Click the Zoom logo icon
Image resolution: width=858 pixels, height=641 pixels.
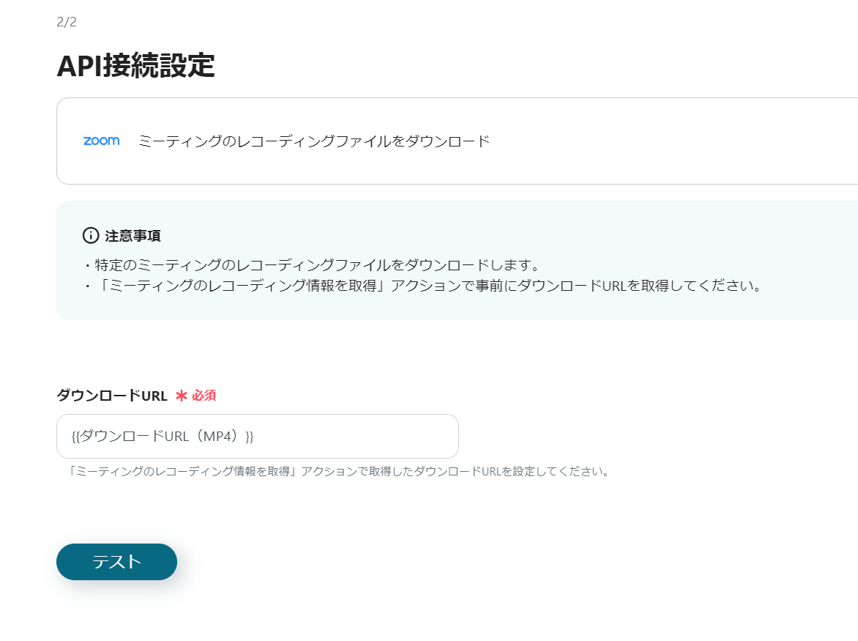[101, 141]
